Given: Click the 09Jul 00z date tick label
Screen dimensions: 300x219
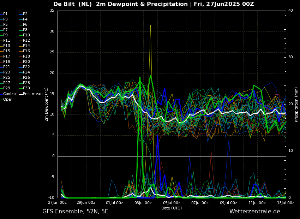Looking at the screenshot, I should [x=228, y=203].
